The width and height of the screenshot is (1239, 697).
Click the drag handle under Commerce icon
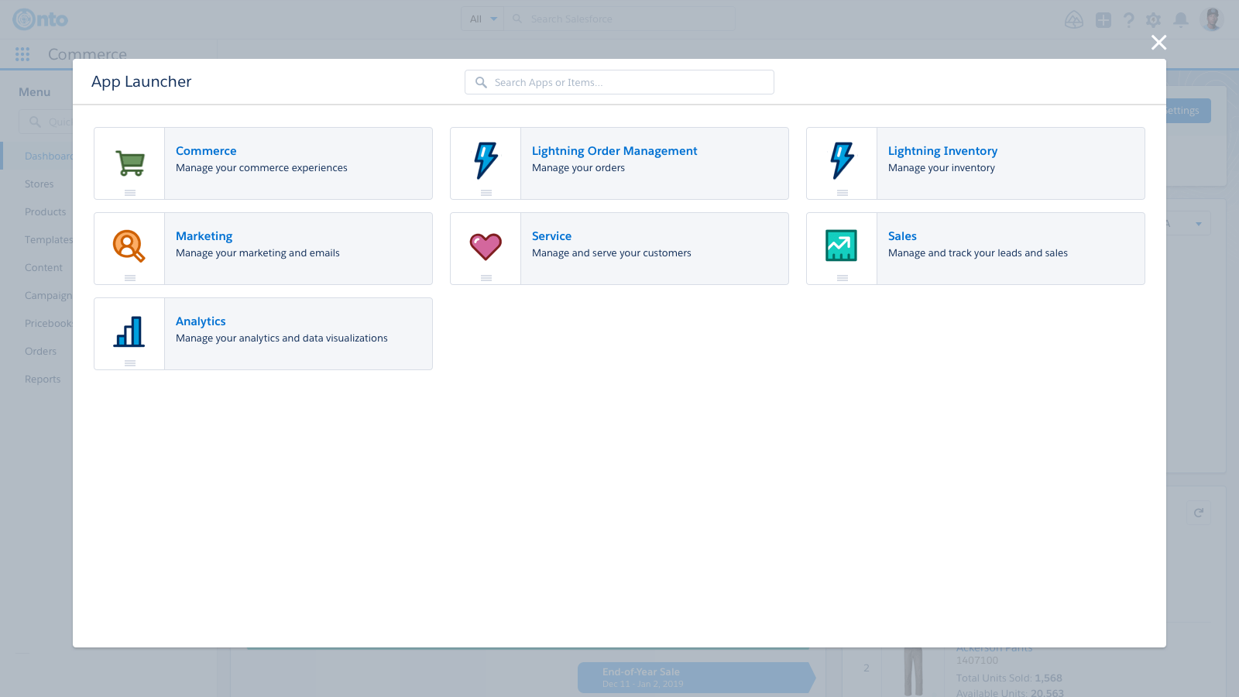click(130, 193)
